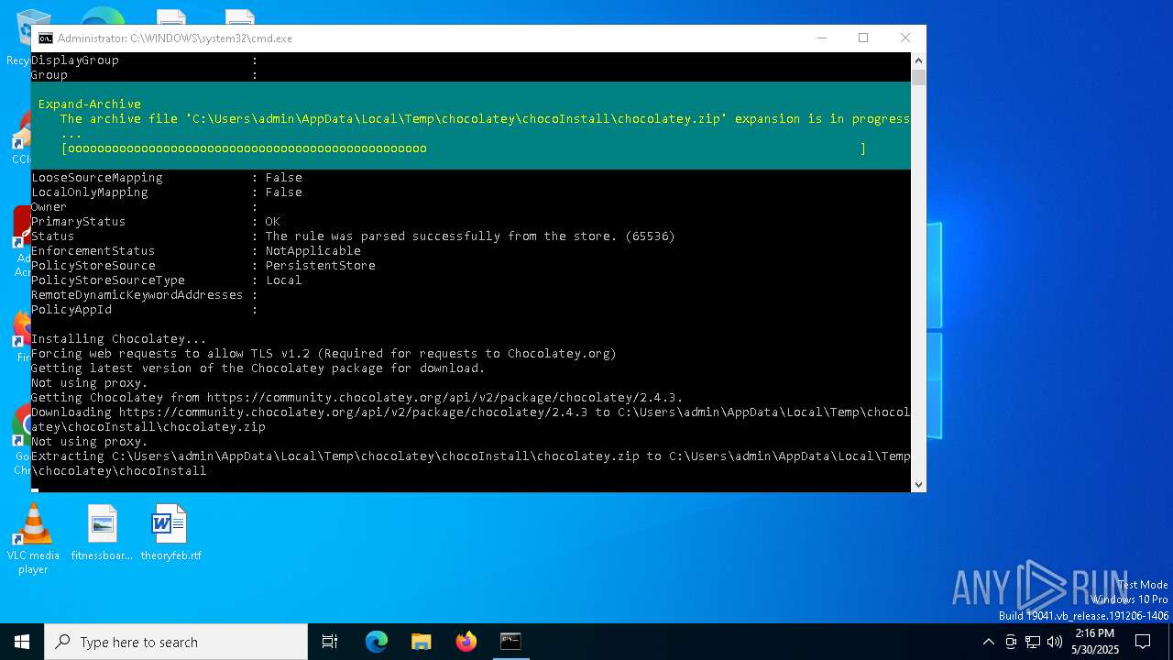
Task: Select the theoryfeb.rtf desktop file
Action: (170, 533)
